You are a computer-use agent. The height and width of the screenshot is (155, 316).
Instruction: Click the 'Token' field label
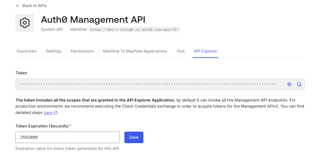21,73
